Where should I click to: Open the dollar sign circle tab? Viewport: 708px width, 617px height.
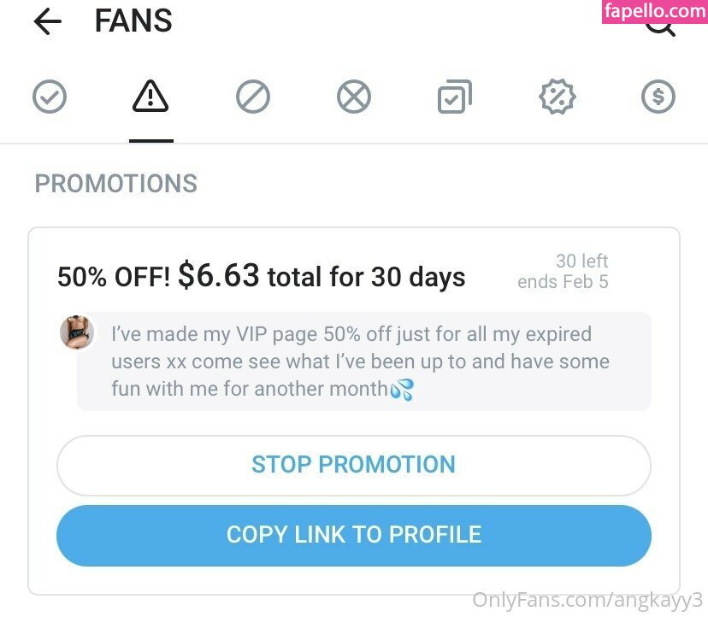pyautogui.click(x=658, y=96)
